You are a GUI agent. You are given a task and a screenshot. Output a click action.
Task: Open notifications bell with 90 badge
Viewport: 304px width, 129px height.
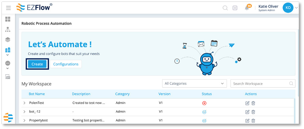click(247, 7)
